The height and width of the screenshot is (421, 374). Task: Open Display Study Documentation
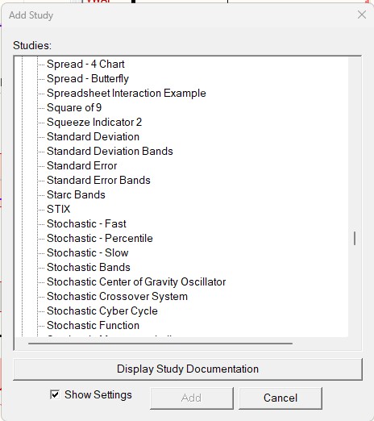click(x=188, y=369)
